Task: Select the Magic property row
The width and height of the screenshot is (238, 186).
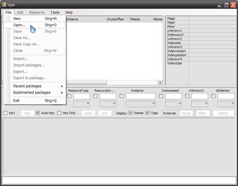Action: pos(201,18)
